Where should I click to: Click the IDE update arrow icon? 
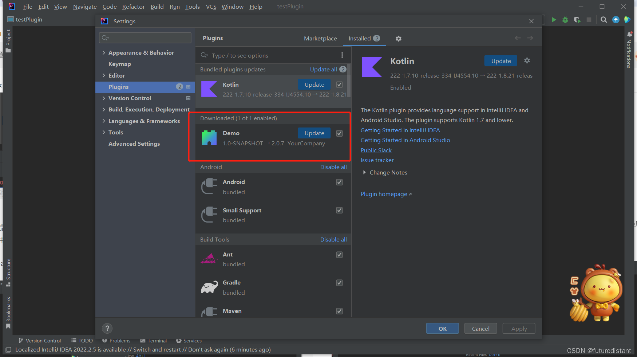tap(616, 20)
